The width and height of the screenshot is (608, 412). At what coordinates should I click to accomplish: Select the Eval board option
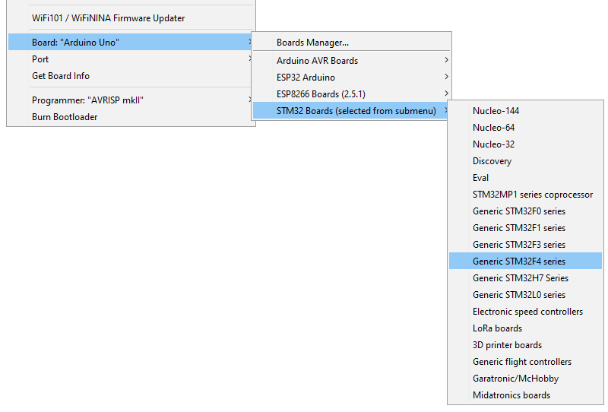click(525, 177)
